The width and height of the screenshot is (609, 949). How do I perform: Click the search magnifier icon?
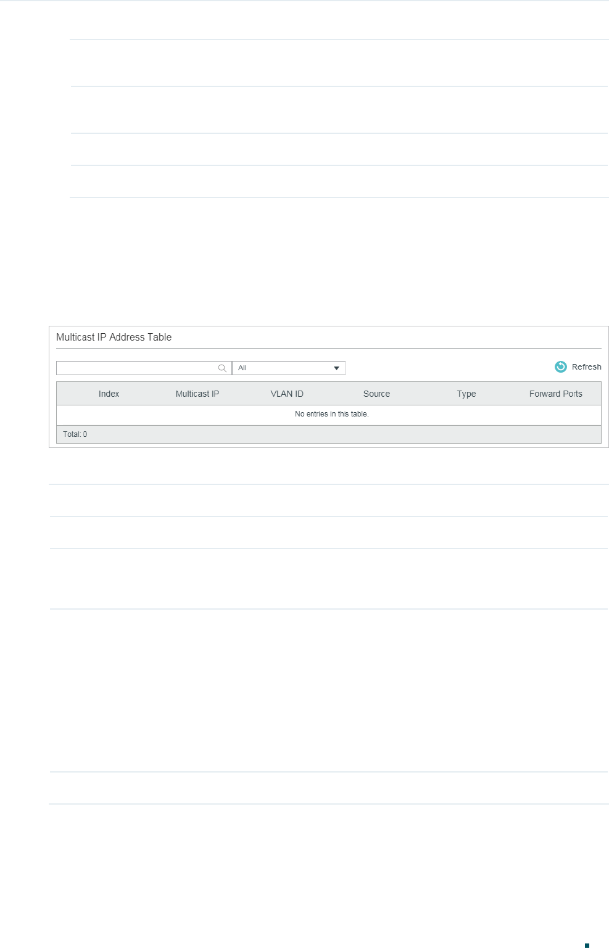[x=222, y=368]
